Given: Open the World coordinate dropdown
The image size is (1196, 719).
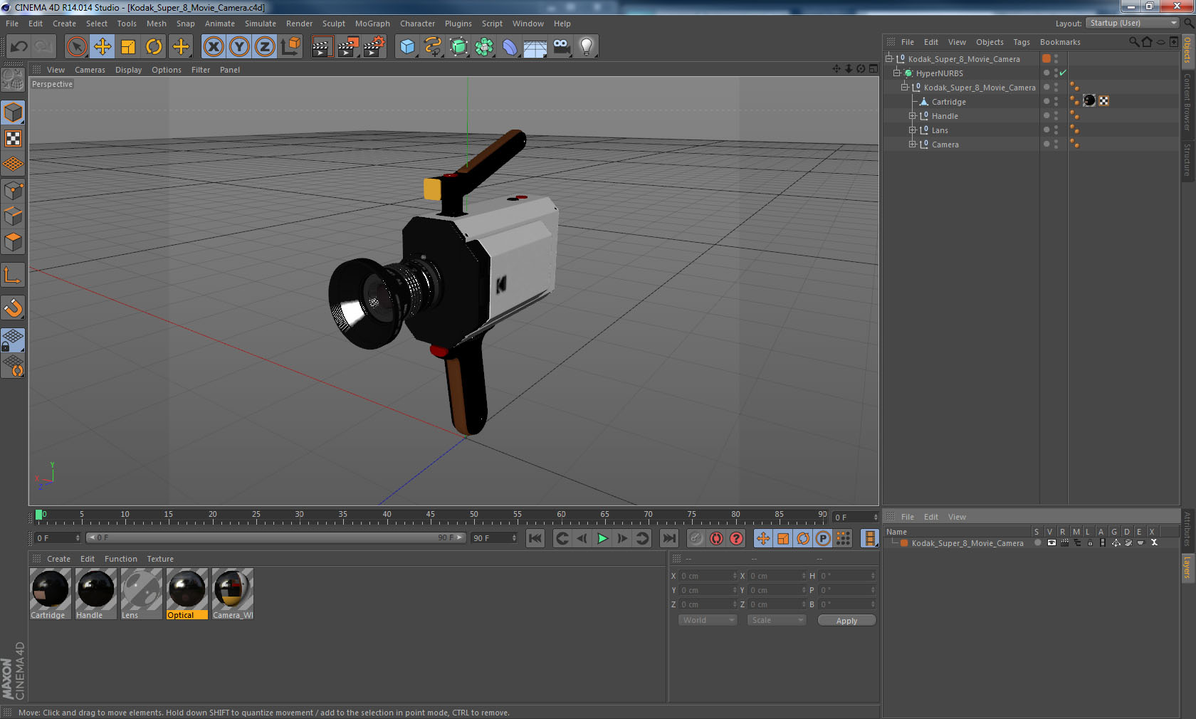Looking at the screenshot, I should point(708,620).
